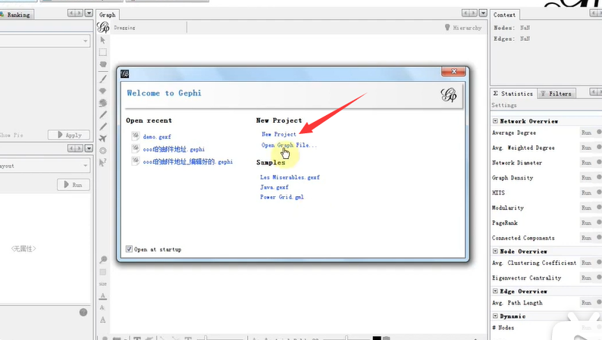602x340 pixels.
Task: Run the PageRank statistic
Action: click(x=586, y=223)
